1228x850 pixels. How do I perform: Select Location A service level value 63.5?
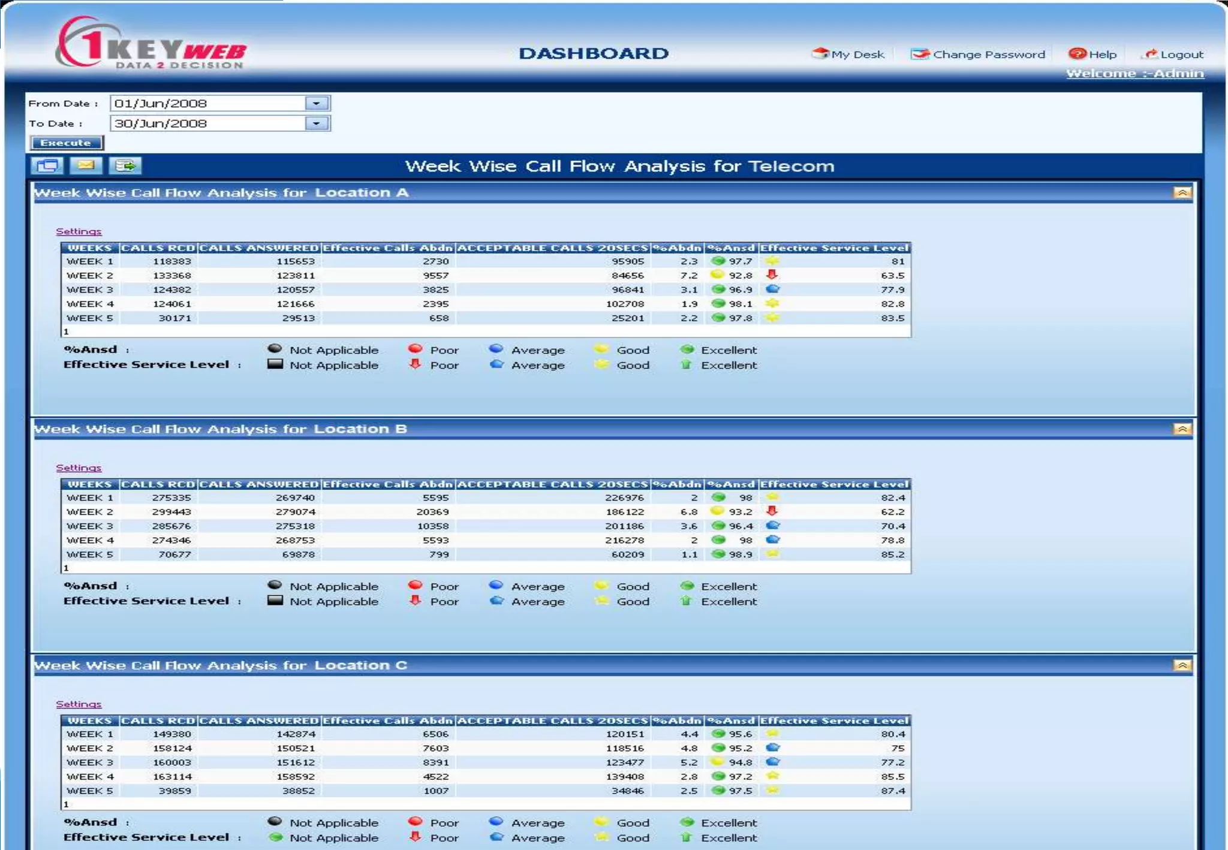click(x=893, y=276)
